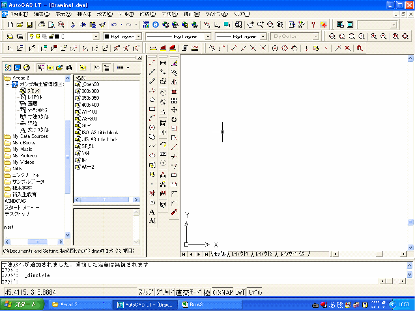Click the block list horizontal scrollbar thumb
This screenshot has width=415, height=311.
105,199
